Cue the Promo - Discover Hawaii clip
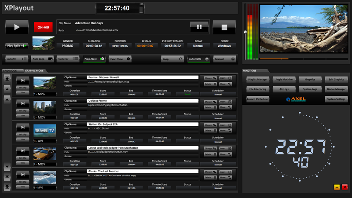Viewport: 352px width, 198px height. tap(23, 80)
